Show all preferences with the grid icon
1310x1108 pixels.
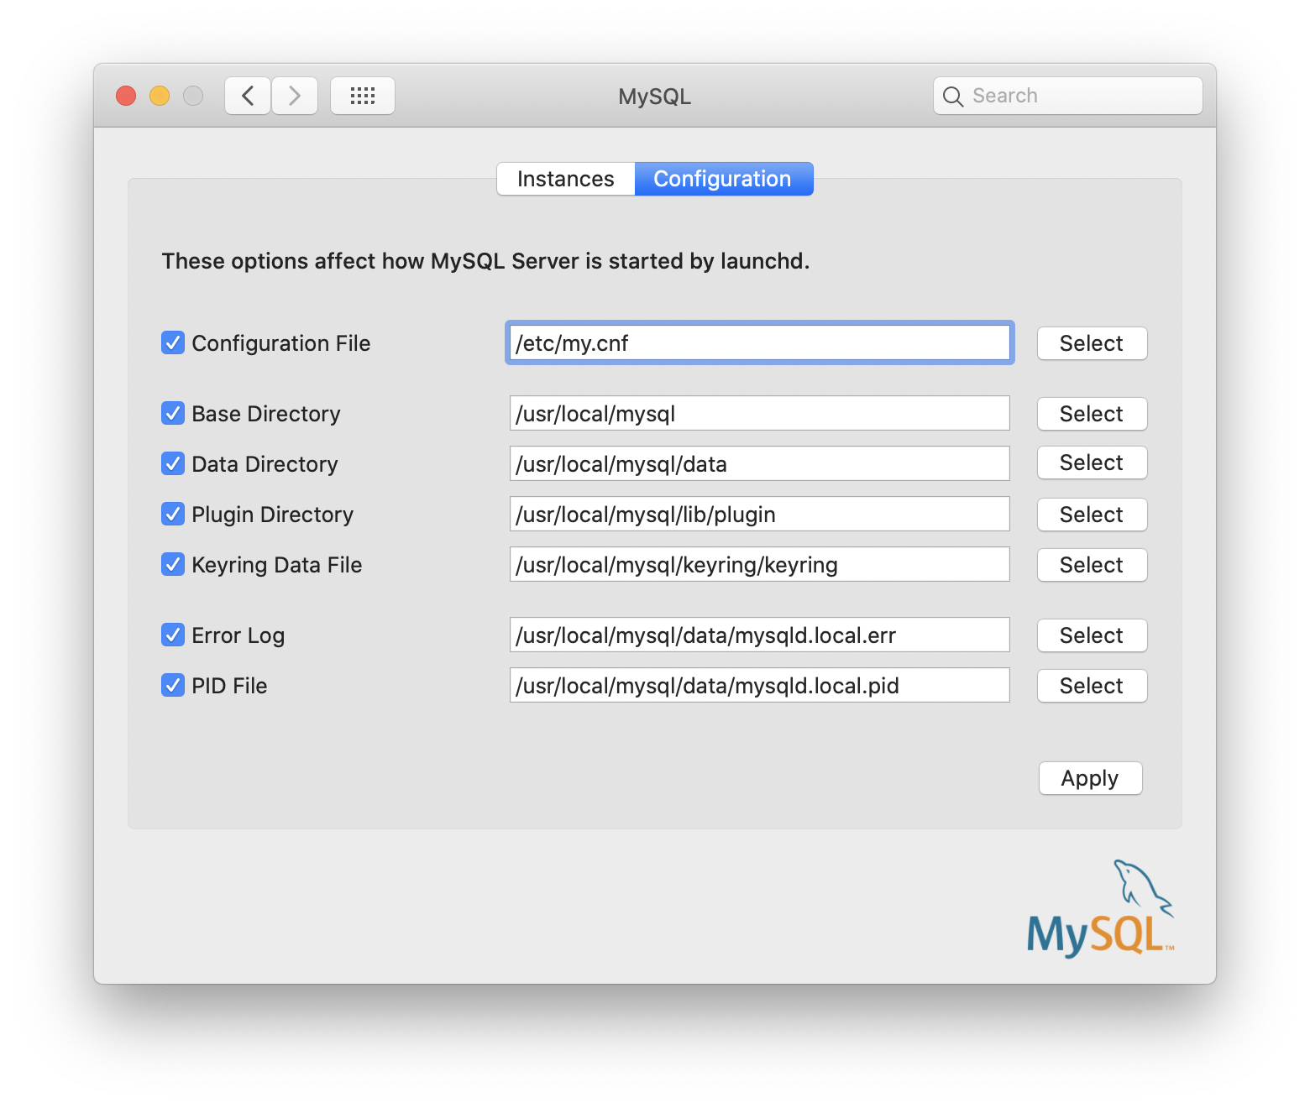(x=363, y=96)
